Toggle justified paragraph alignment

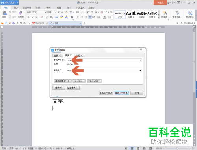pos(90,17)
